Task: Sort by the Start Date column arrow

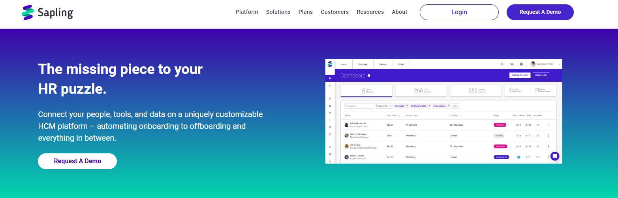Action: click(x=399, y=116)
